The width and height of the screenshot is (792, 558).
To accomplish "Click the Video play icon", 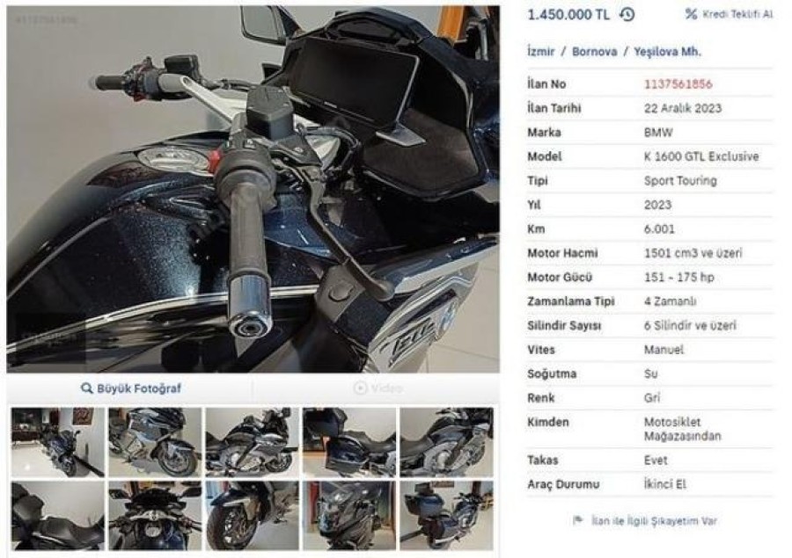I will click(360, 388).
